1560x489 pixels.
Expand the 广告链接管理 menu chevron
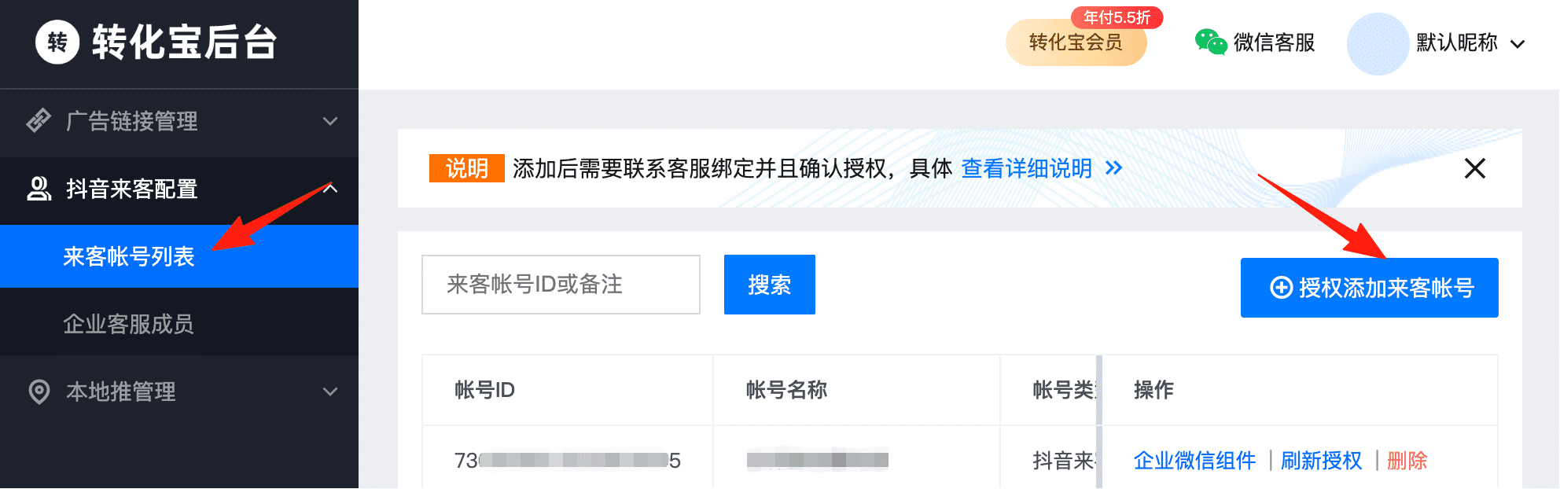[330, 121]
